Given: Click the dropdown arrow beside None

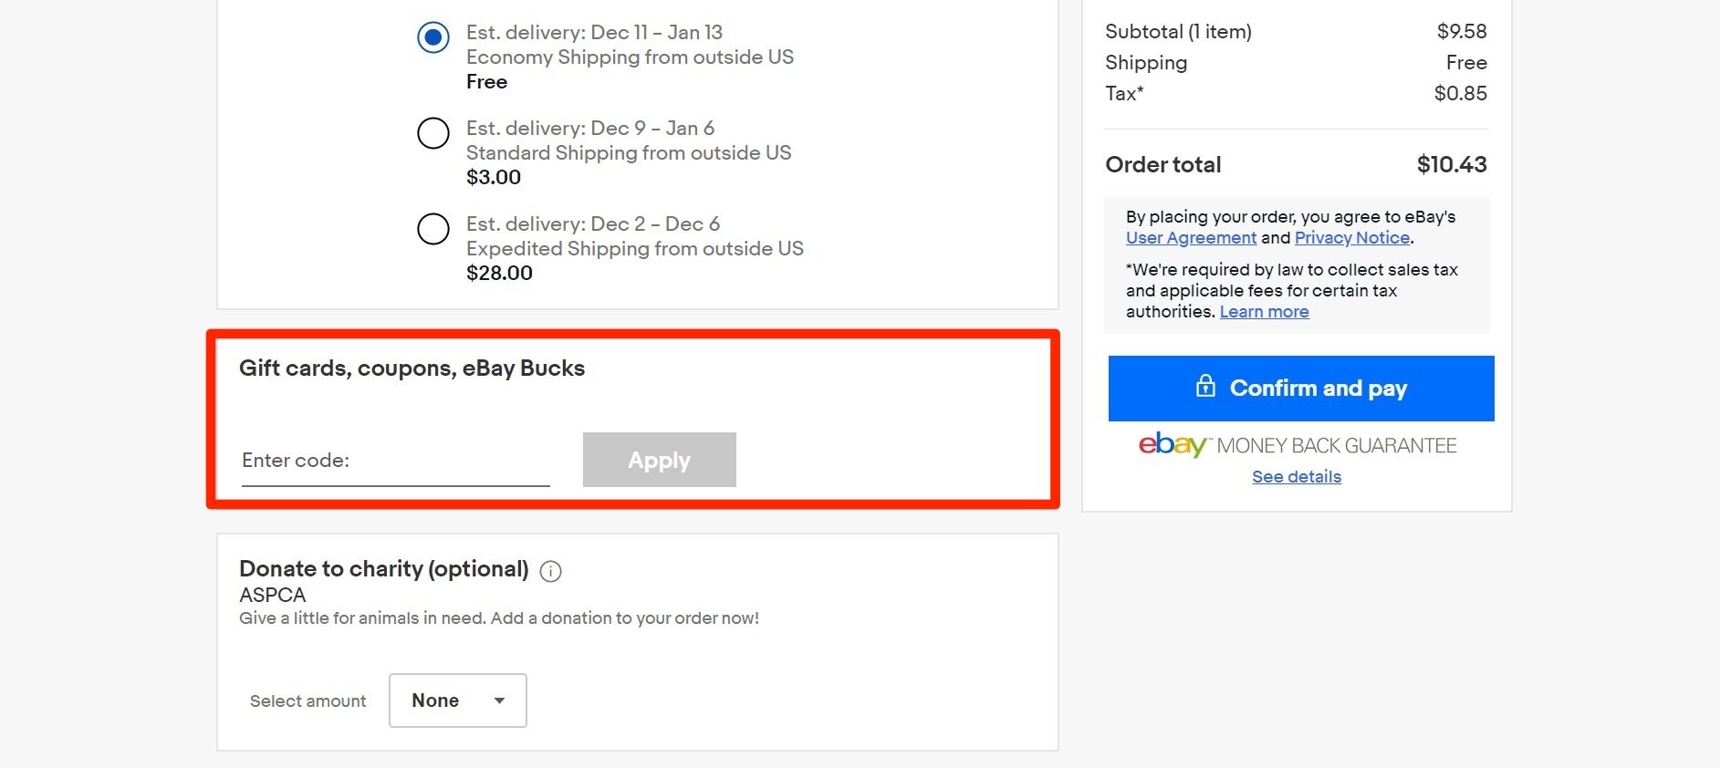Looking at the screenshot, I should coord(499,701).
